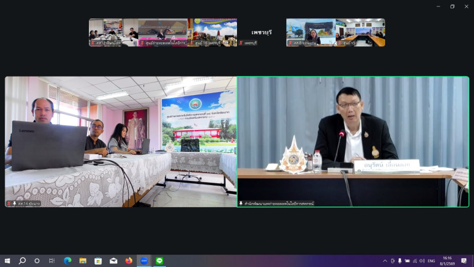Open Microsoft Store taskbar icon
Screen dimensions: 474x267
coord(98,260)
